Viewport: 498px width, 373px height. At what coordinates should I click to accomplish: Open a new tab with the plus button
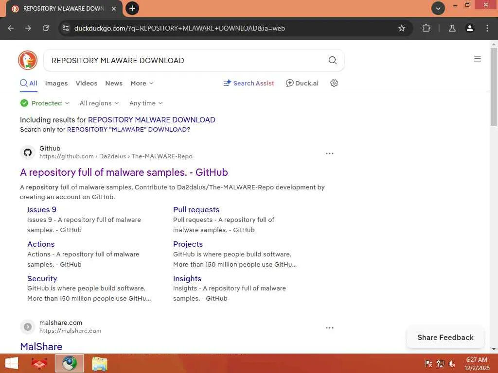[132, 8]
